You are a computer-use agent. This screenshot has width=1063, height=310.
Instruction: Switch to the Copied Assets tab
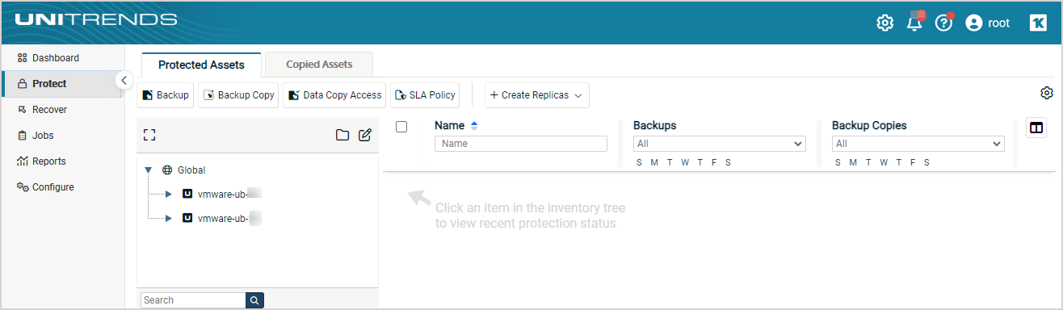point(319,65)
